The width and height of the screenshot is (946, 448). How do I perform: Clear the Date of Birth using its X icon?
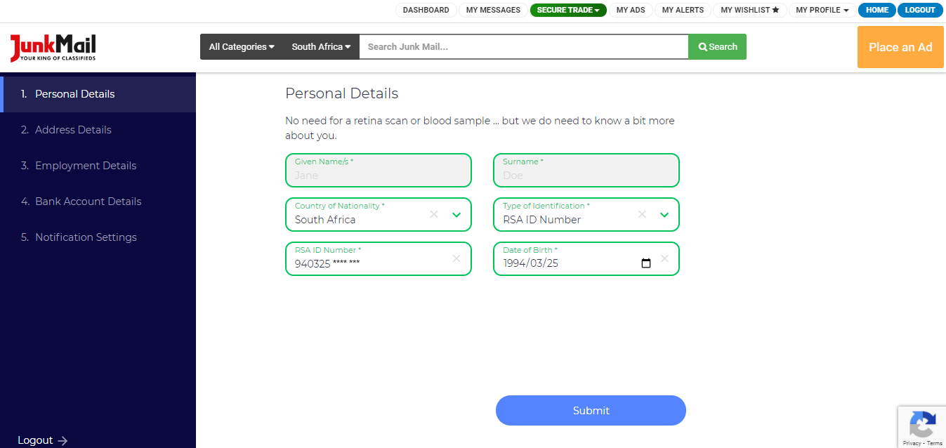664,258
